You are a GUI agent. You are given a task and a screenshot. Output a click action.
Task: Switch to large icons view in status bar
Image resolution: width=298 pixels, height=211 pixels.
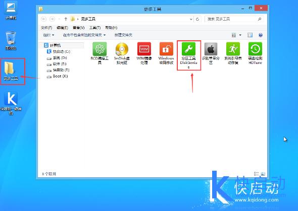point(263,174)
